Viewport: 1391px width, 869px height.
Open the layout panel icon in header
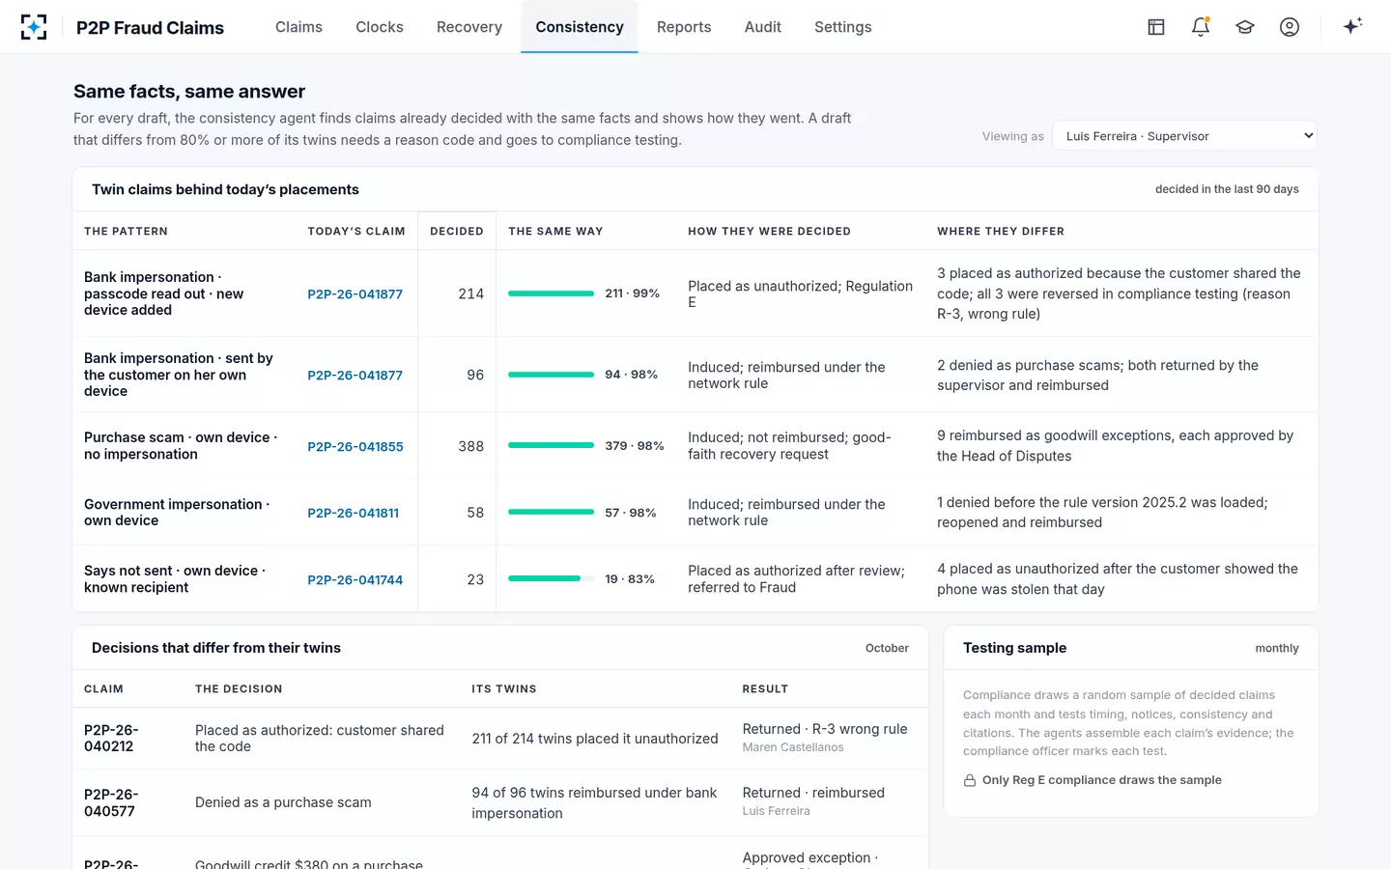pyautogui.click(x=1156, y=27)
